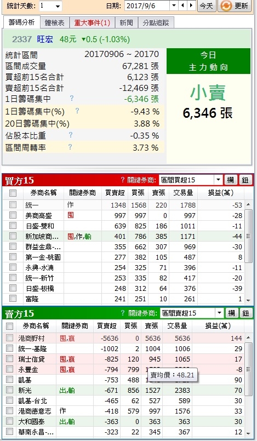Select the 華南永昌 seller name

[36, 432]
